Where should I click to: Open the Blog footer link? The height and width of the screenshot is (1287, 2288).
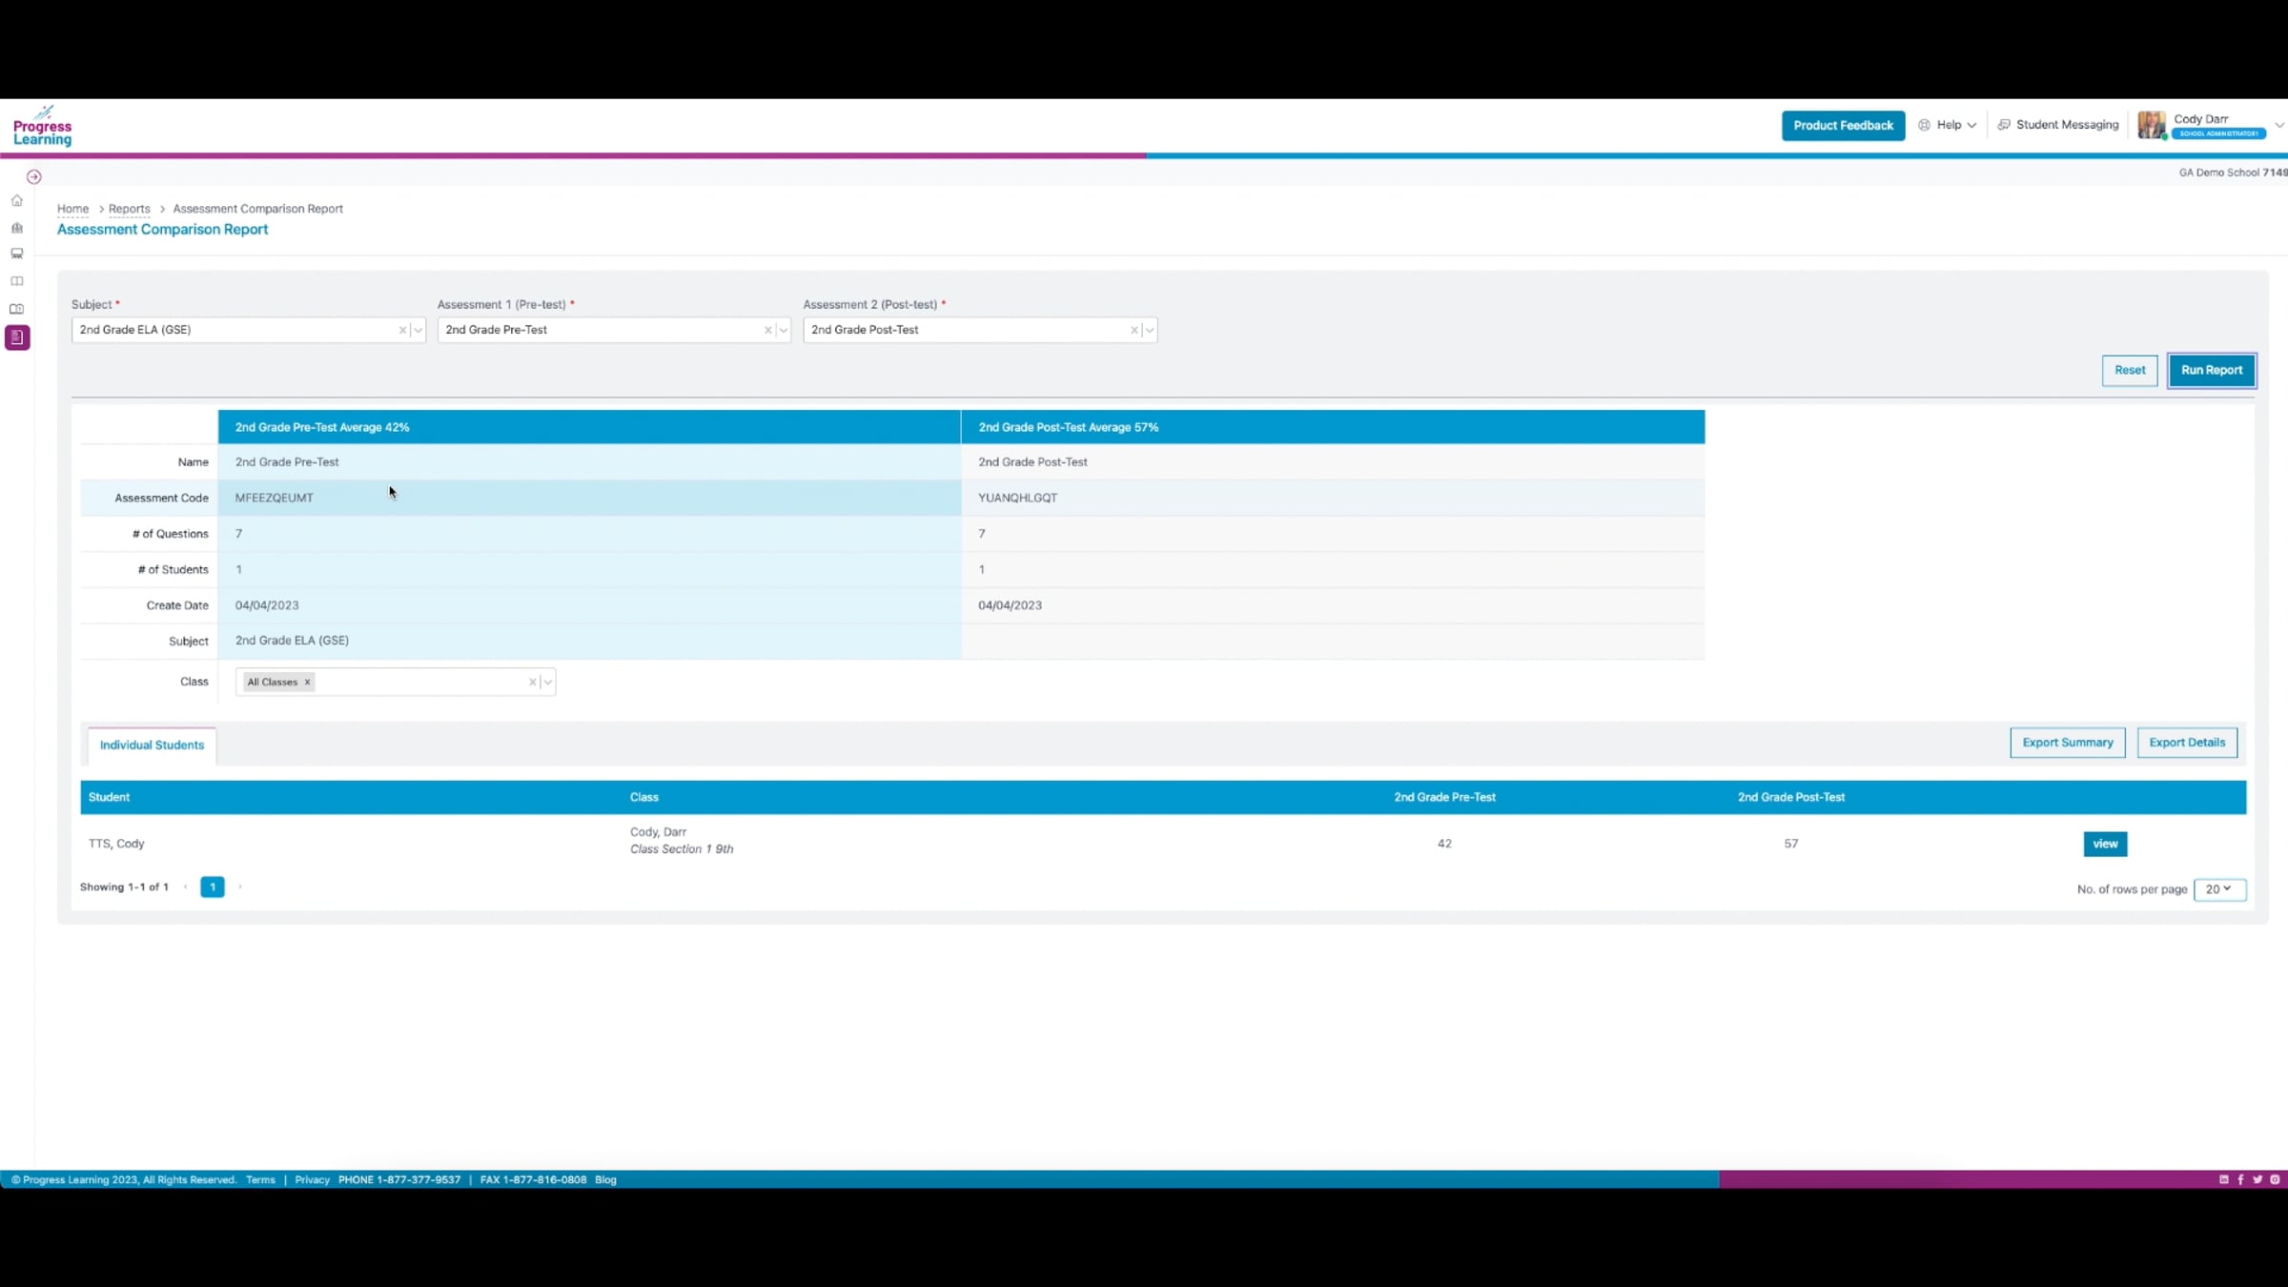(605, 1180)
